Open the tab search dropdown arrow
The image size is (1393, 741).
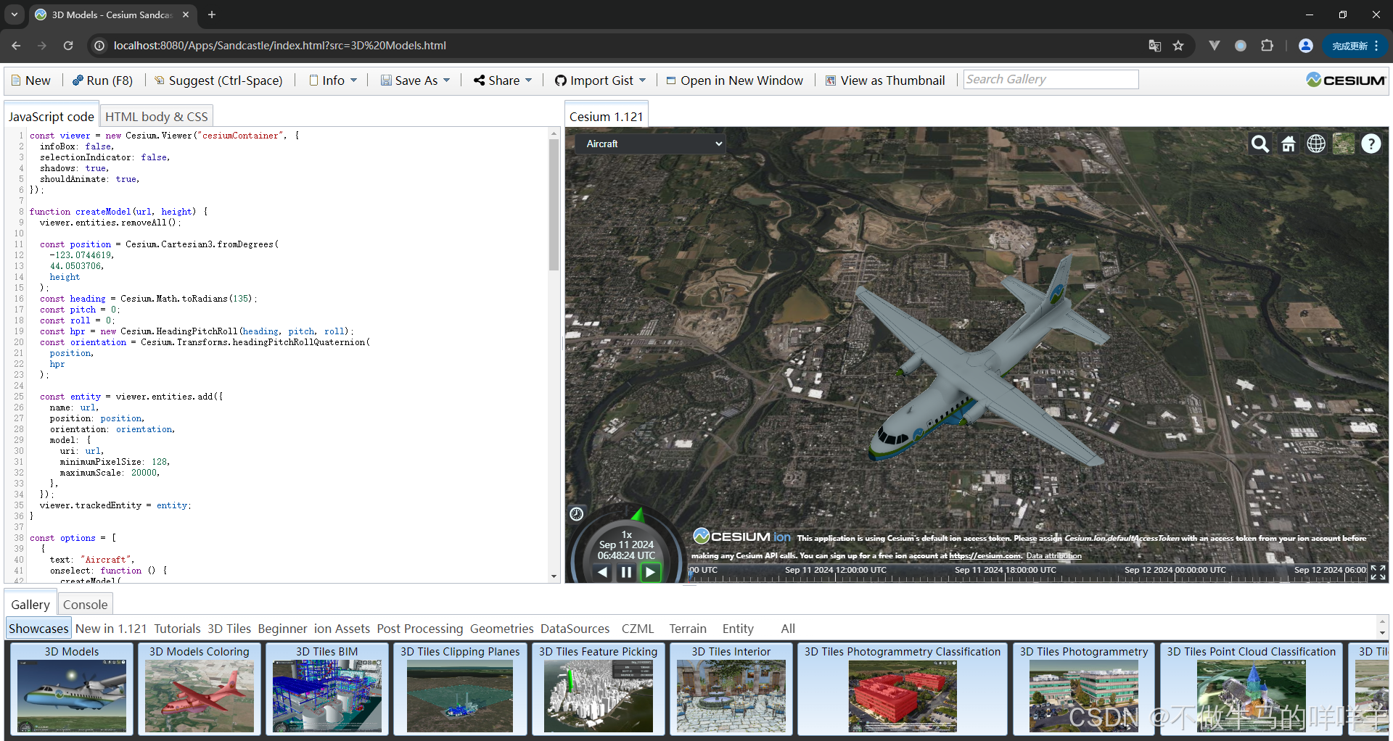pos(15,15)
